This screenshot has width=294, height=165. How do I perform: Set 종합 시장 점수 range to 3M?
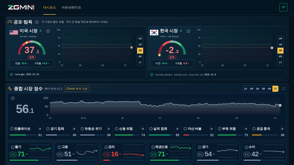click(x=263, y=89)
